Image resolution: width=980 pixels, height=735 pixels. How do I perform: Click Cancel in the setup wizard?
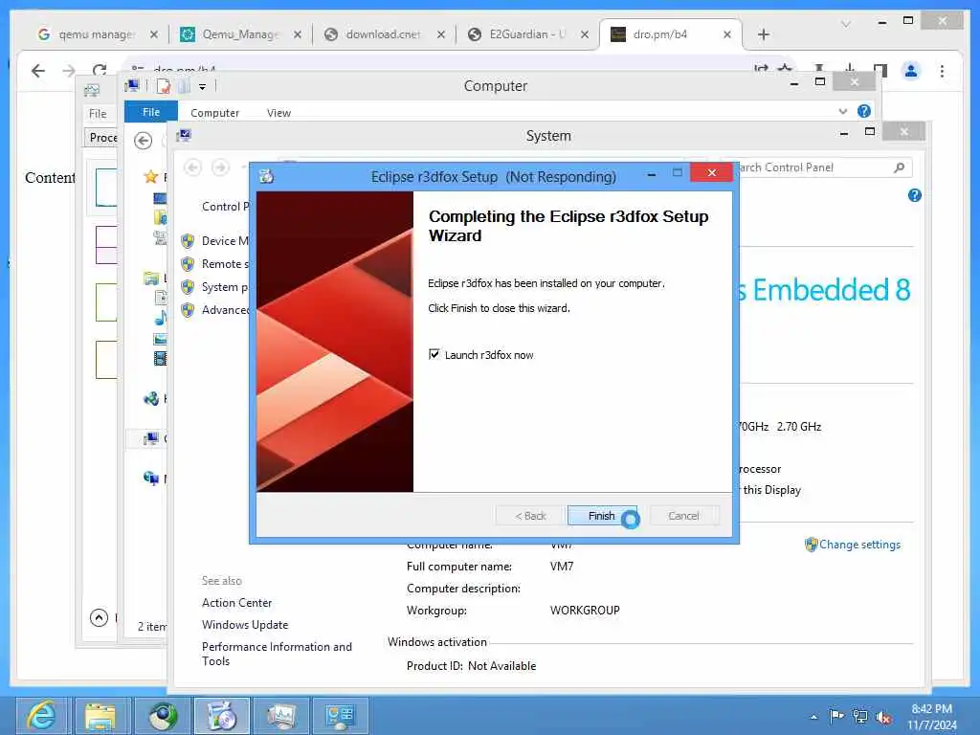(683, 516)
